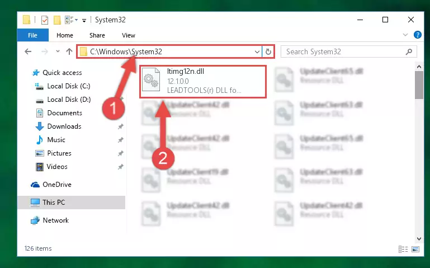Click the 126 items status text

38,248
